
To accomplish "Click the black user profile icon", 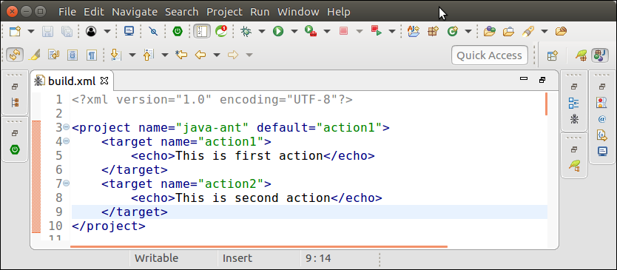I will coord(91,31).
